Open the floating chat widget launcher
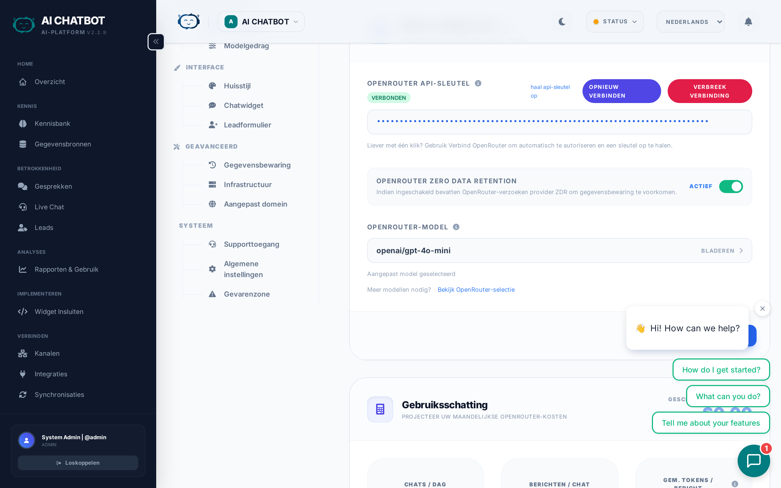Screen dimensions: 781x488 [754, 460]
